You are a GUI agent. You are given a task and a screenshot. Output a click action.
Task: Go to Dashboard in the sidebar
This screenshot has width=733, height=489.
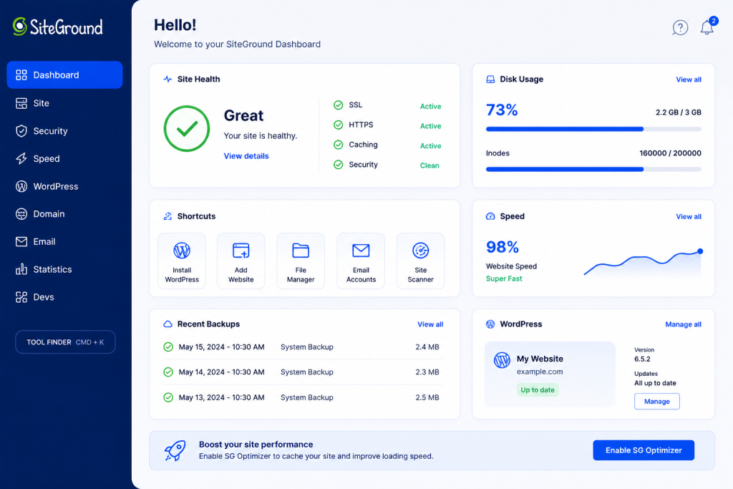[x=64, y=74]
